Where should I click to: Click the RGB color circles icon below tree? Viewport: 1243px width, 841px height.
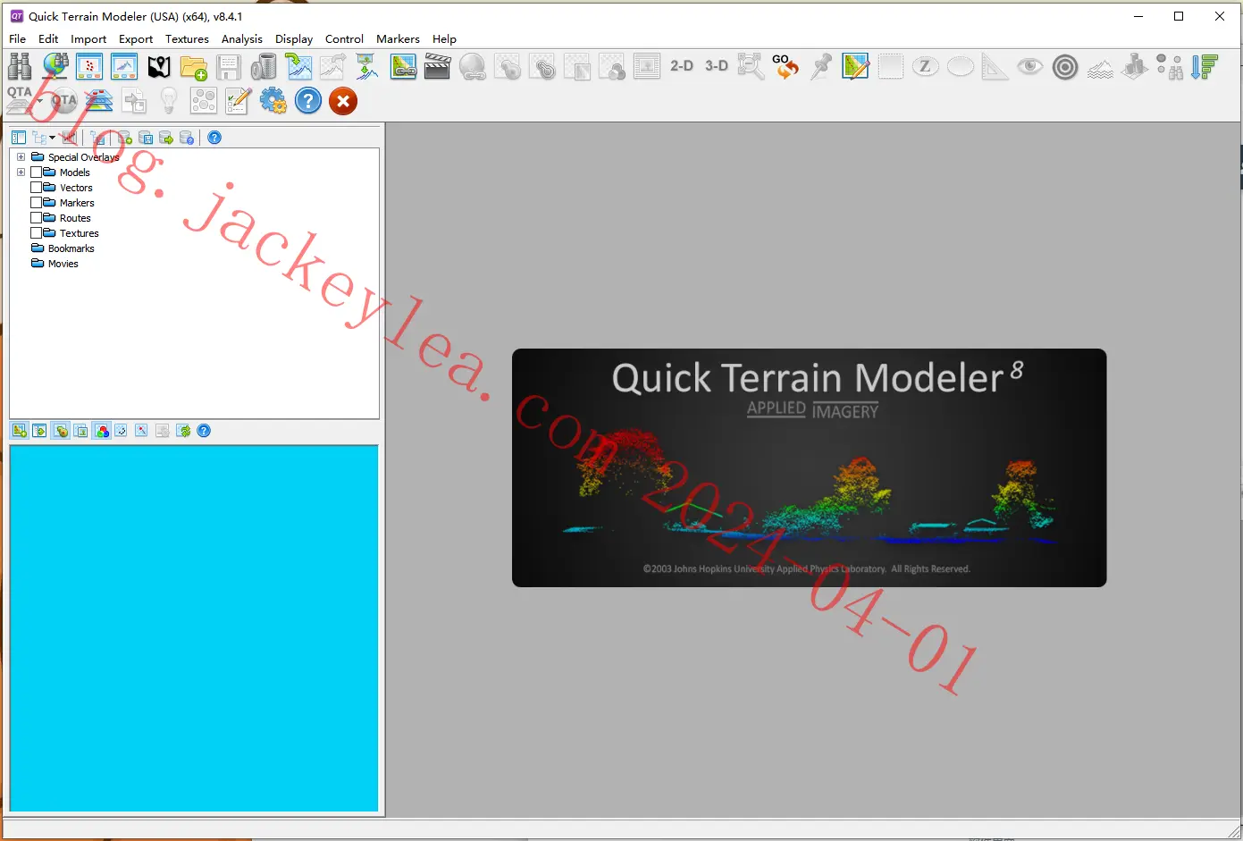pyautogui.click(x=102, y=431)
